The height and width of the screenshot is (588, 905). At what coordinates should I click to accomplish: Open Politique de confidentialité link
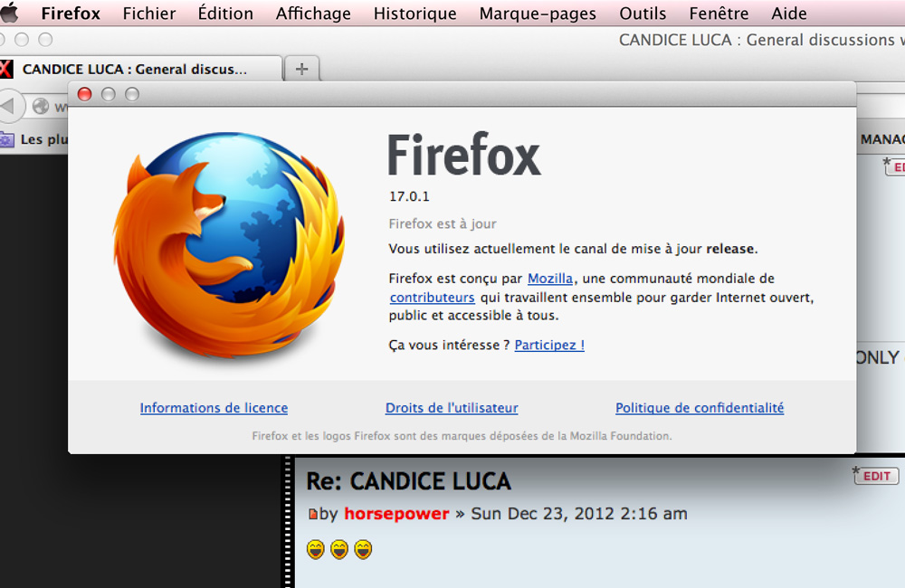click(x=700, y=408)
